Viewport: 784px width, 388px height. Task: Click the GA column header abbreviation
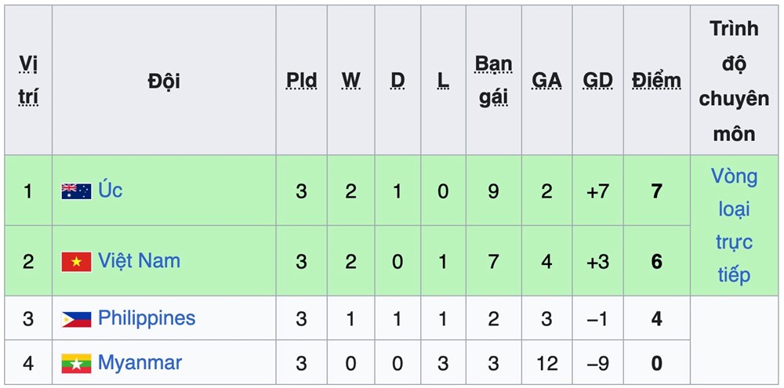pos(546,80)
